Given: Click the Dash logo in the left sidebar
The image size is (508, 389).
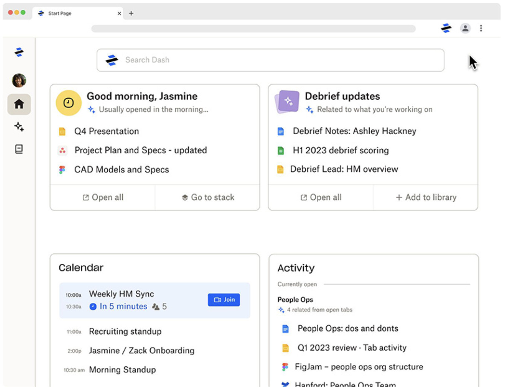Looking at the screenshot, I should coord(19,52).
